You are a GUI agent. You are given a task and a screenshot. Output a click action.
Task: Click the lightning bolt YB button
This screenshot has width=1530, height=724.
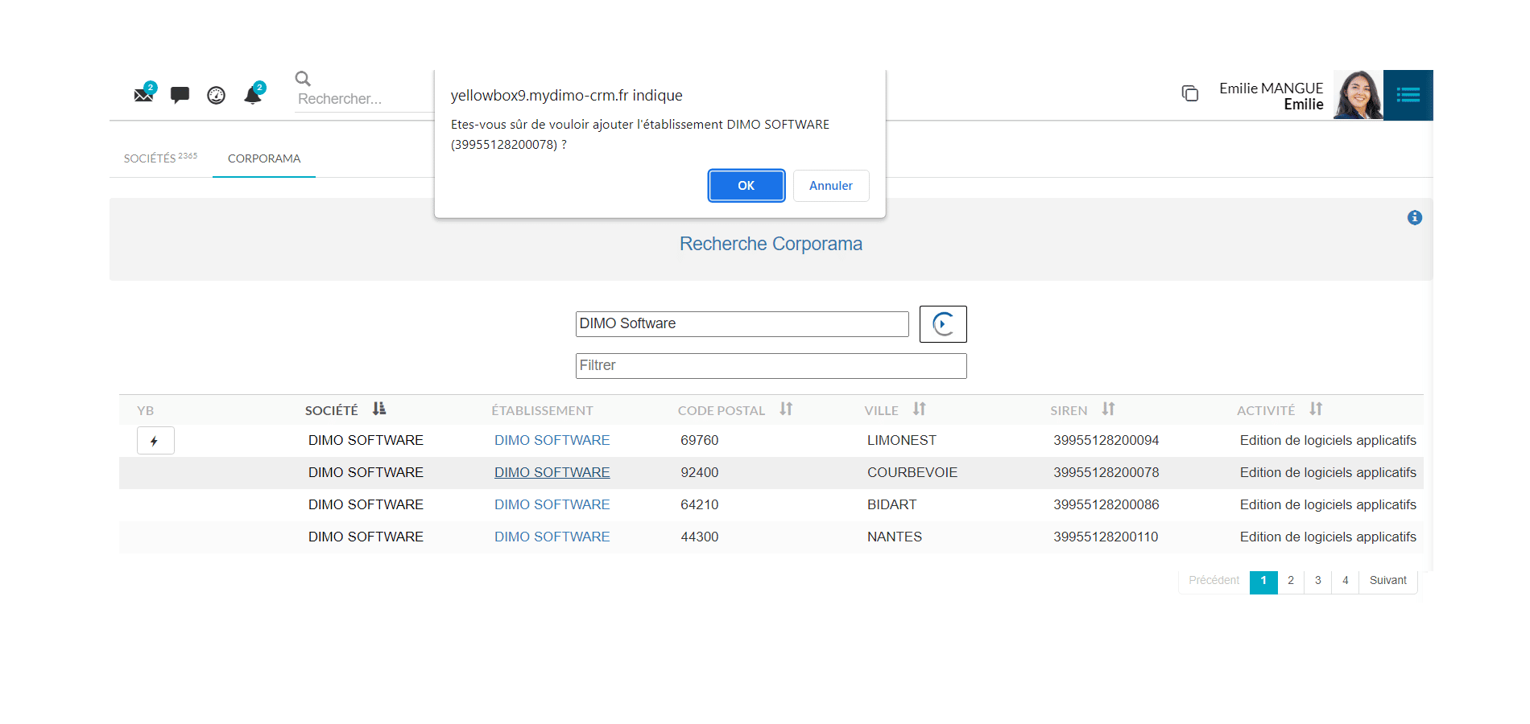click(x=155, y=441)
